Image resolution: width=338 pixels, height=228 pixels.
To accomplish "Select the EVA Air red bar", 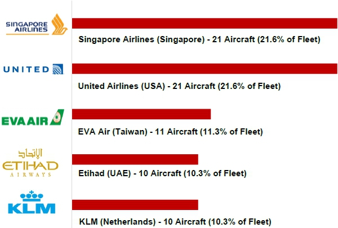I will coord(141,114).
